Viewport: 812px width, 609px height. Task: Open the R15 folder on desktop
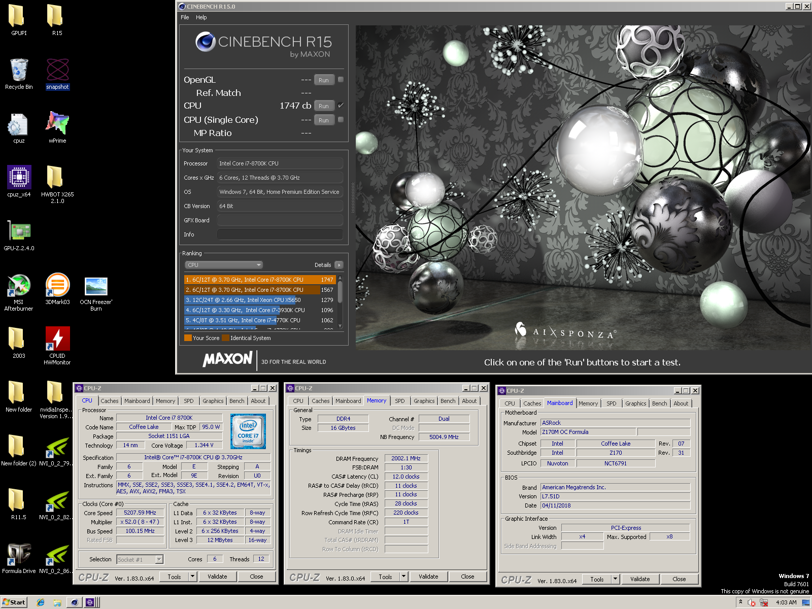[57, 20]
